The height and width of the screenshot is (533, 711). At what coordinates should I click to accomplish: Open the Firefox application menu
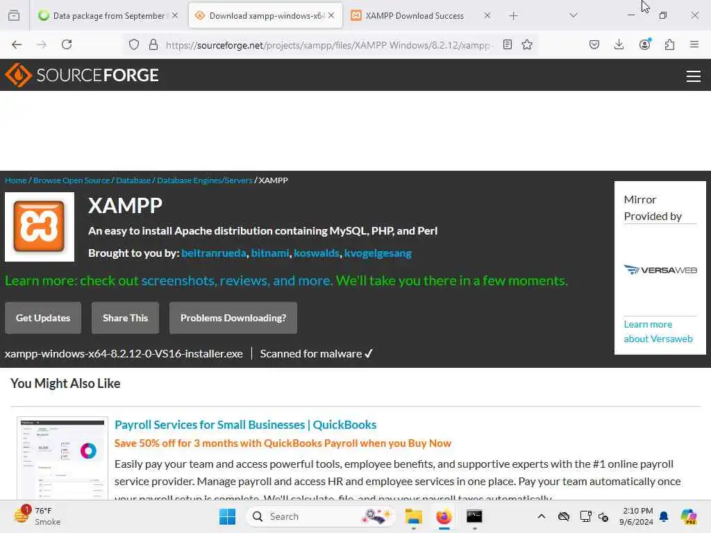(694, 44)
